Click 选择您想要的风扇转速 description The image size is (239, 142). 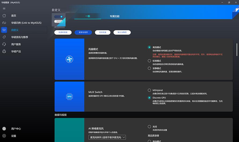pyautogui.click(x=98, y=53)
